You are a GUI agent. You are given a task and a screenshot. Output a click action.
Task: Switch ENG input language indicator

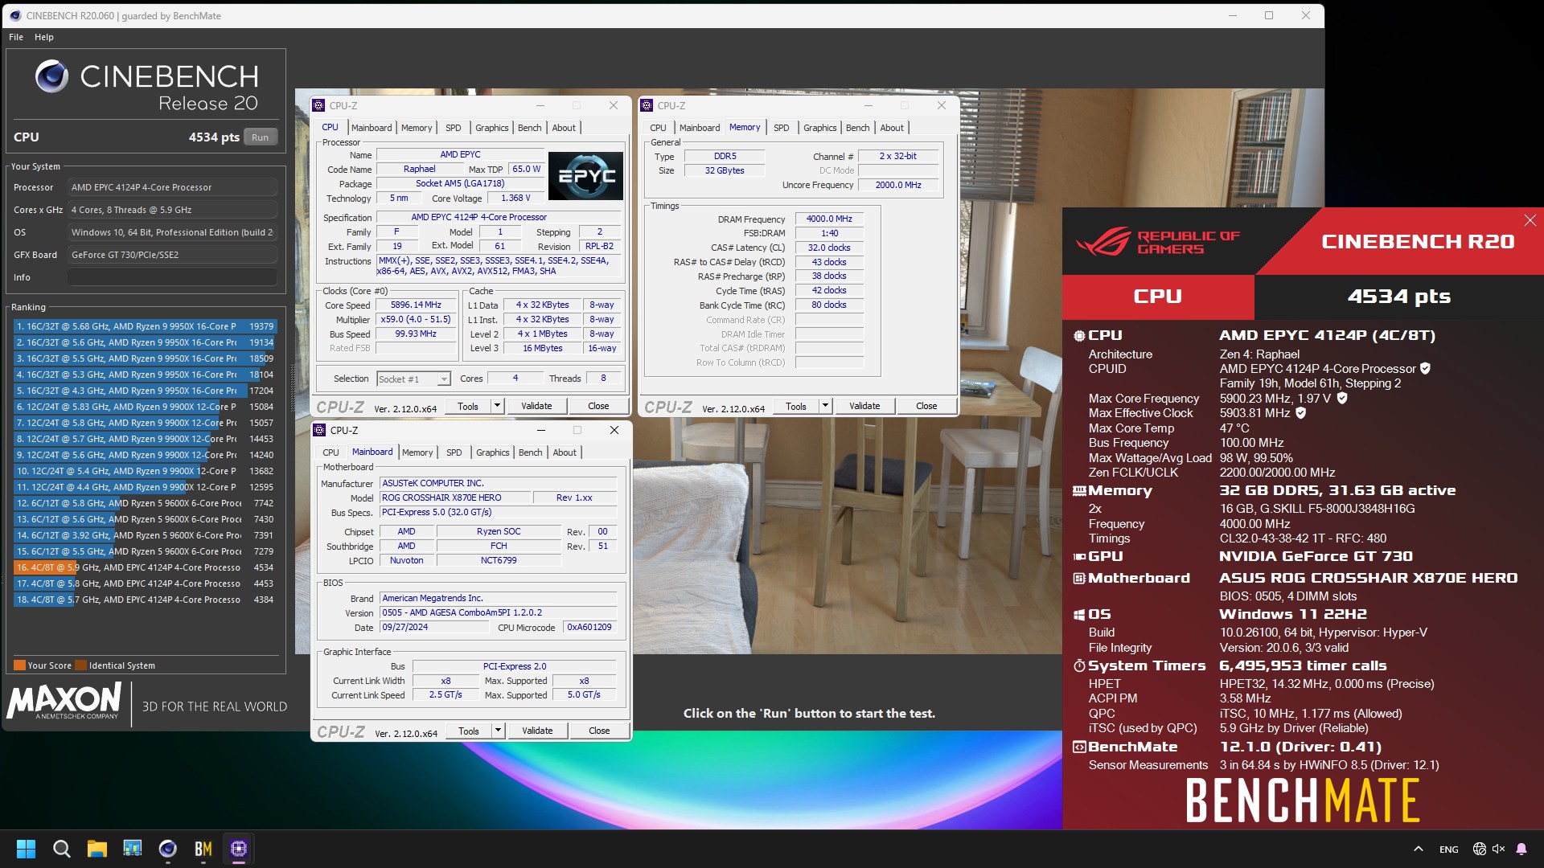(x=1449, y=850)
